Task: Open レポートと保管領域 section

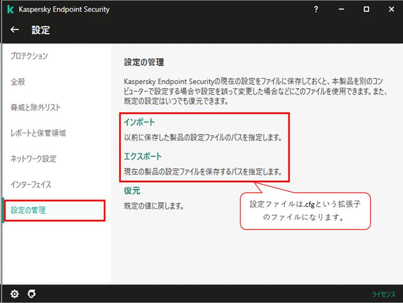Action: (x=38, y=133)
